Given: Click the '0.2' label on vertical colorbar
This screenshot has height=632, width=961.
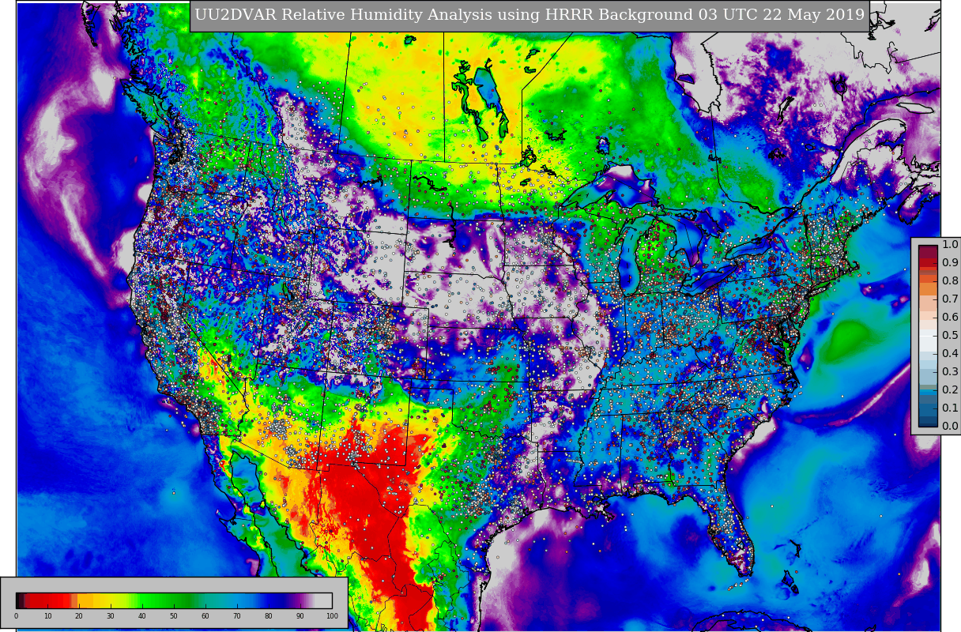Looking at the screenshot, I should pos(950,390).
